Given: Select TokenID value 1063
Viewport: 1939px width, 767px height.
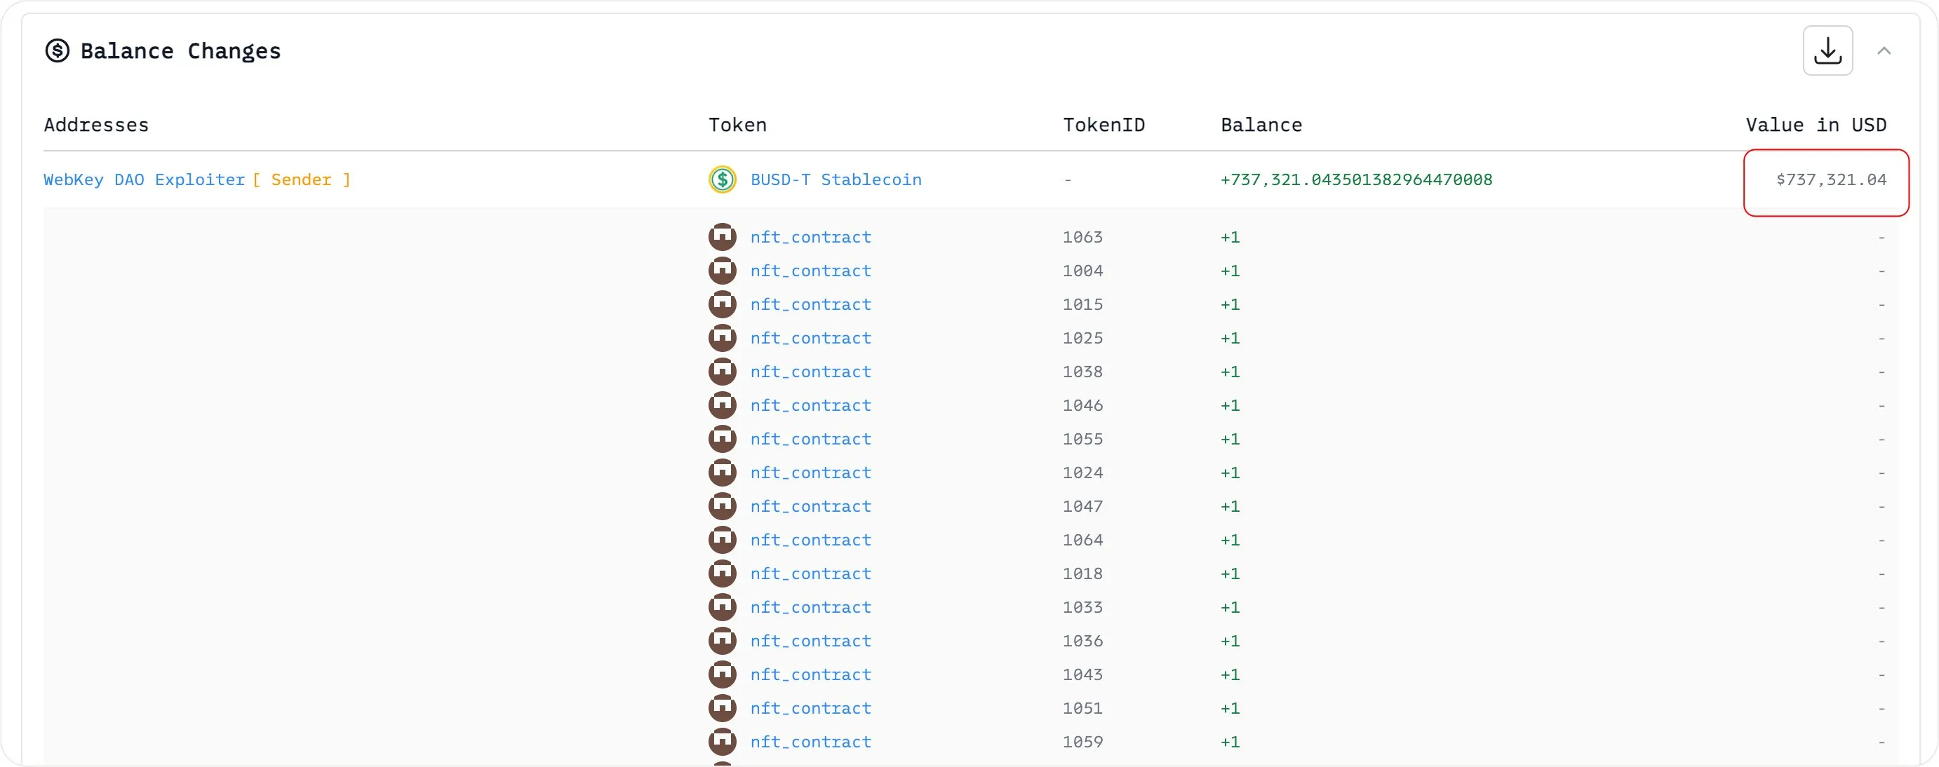Looking at the screenshot, I should pyautogui.click(x=1082, y=237).
